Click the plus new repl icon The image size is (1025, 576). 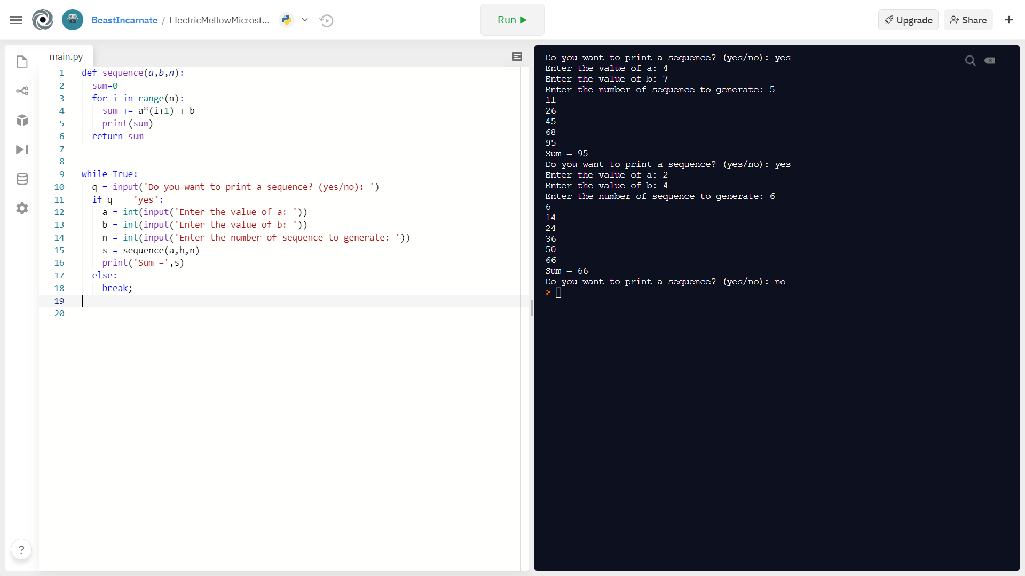1009,20
